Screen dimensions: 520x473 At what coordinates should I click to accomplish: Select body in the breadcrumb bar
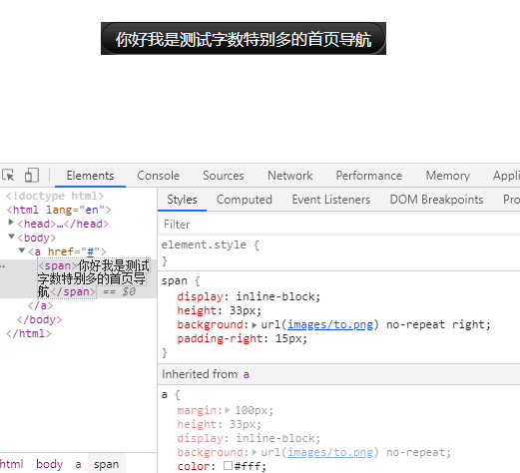click(x=50, y=464)
